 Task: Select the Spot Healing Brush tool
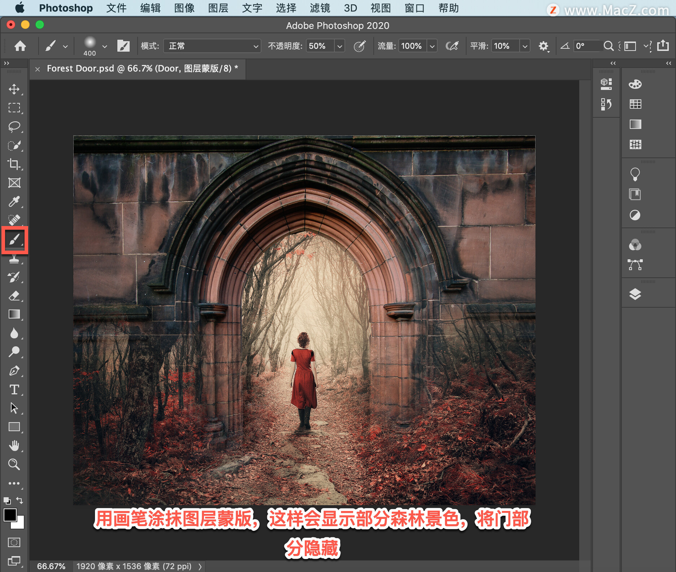(x=14, y=220)
